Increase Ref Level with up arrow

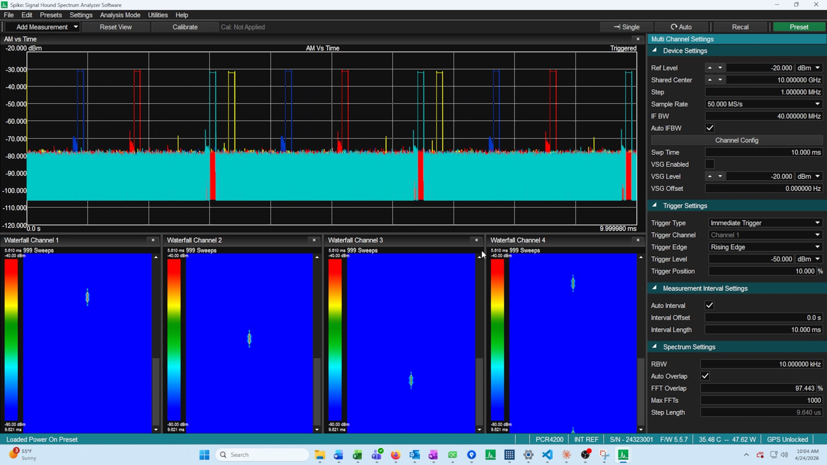(x=710, y=68)
